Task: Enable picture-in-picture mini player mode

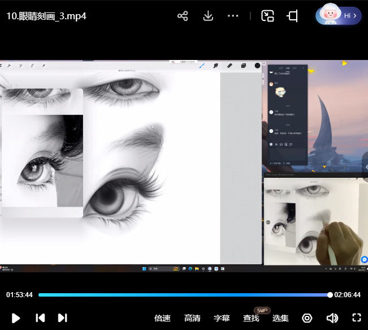Action: click(267, 16)
